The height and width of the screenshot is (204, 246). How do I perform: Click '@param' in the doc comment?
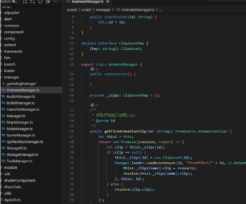click(102, 121)
